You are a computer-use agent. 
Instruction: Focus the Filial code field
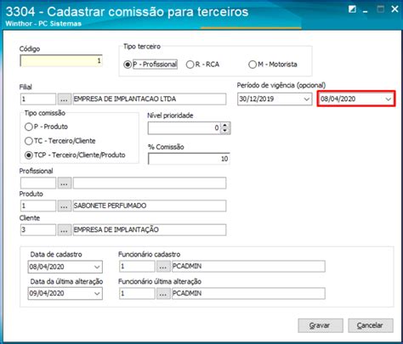(x=38, y=99)
